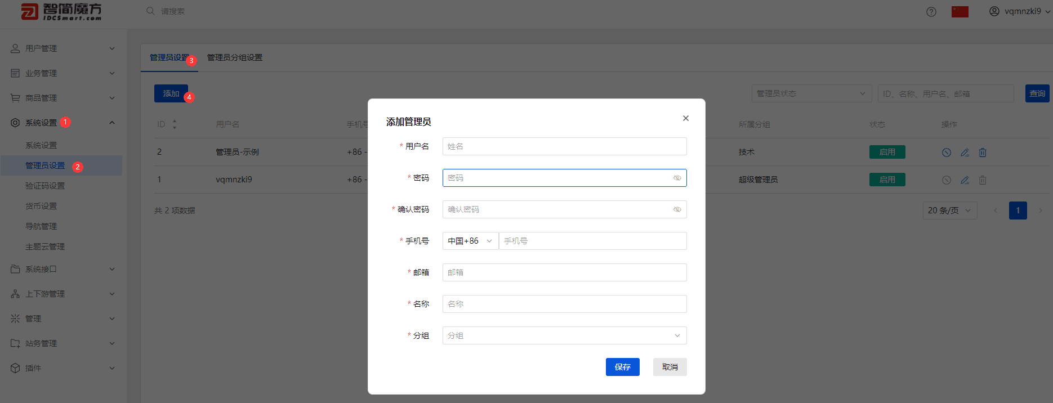Go to next page arrow

pos(1041,211)
